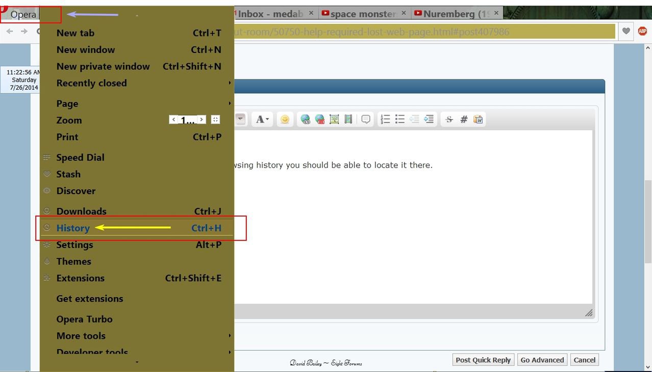
Task: Open Speed Dial from the menu
Action: 138,157
